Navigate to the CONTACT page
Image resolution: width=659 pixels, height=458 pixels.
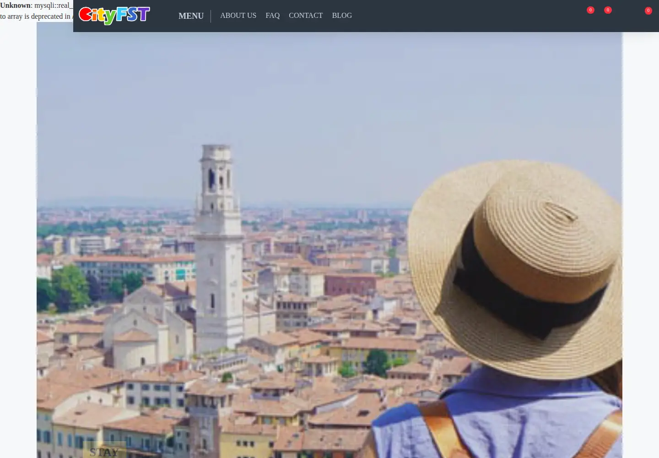[306, 16]
